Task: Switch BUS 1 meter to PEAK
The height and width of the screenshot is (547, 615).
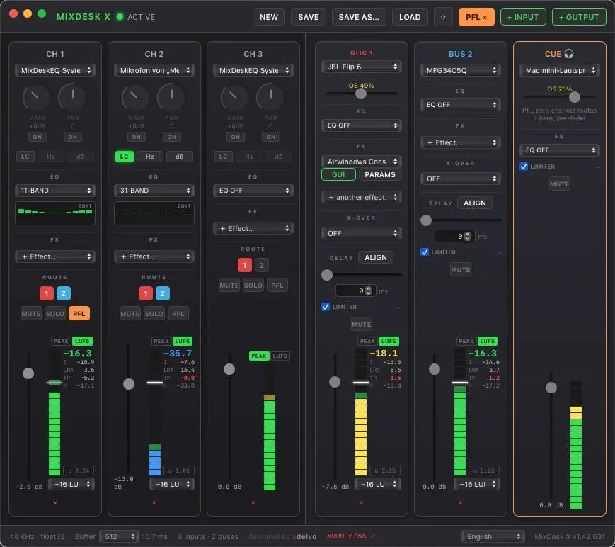Action: (367, 341)
